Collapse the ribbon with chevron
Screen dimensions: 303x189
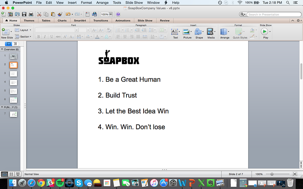pyautogui.click(x=293, y=20)
